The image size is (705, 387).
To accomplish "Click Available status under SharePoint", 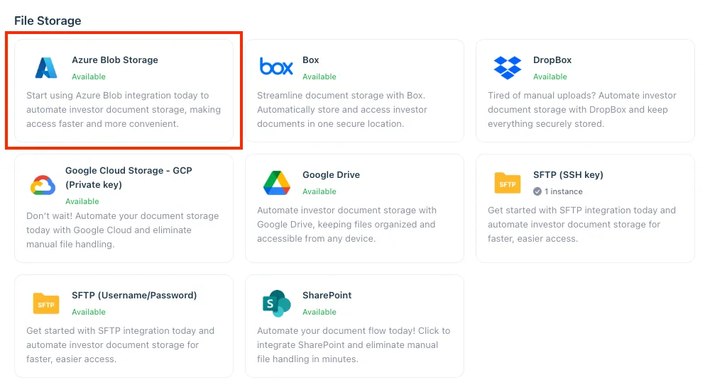I will [x=319, y=312].
